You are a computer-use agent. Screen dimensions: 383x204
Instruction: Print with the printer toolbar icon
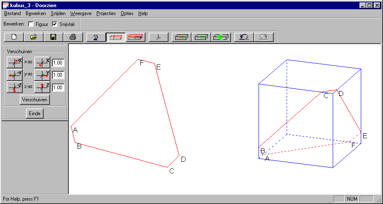tap(73, 37)
